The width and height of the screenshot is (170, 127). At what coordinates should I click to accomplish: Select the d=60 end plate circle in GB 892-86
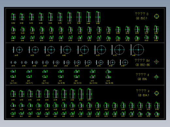[x=67, y=50]
